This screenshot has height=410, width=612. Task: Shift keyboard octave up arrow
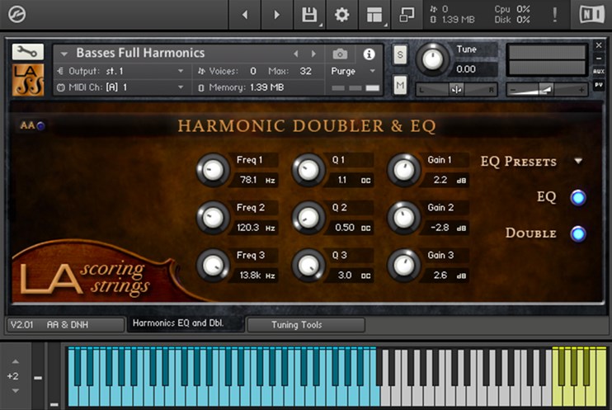pos(15,361)
